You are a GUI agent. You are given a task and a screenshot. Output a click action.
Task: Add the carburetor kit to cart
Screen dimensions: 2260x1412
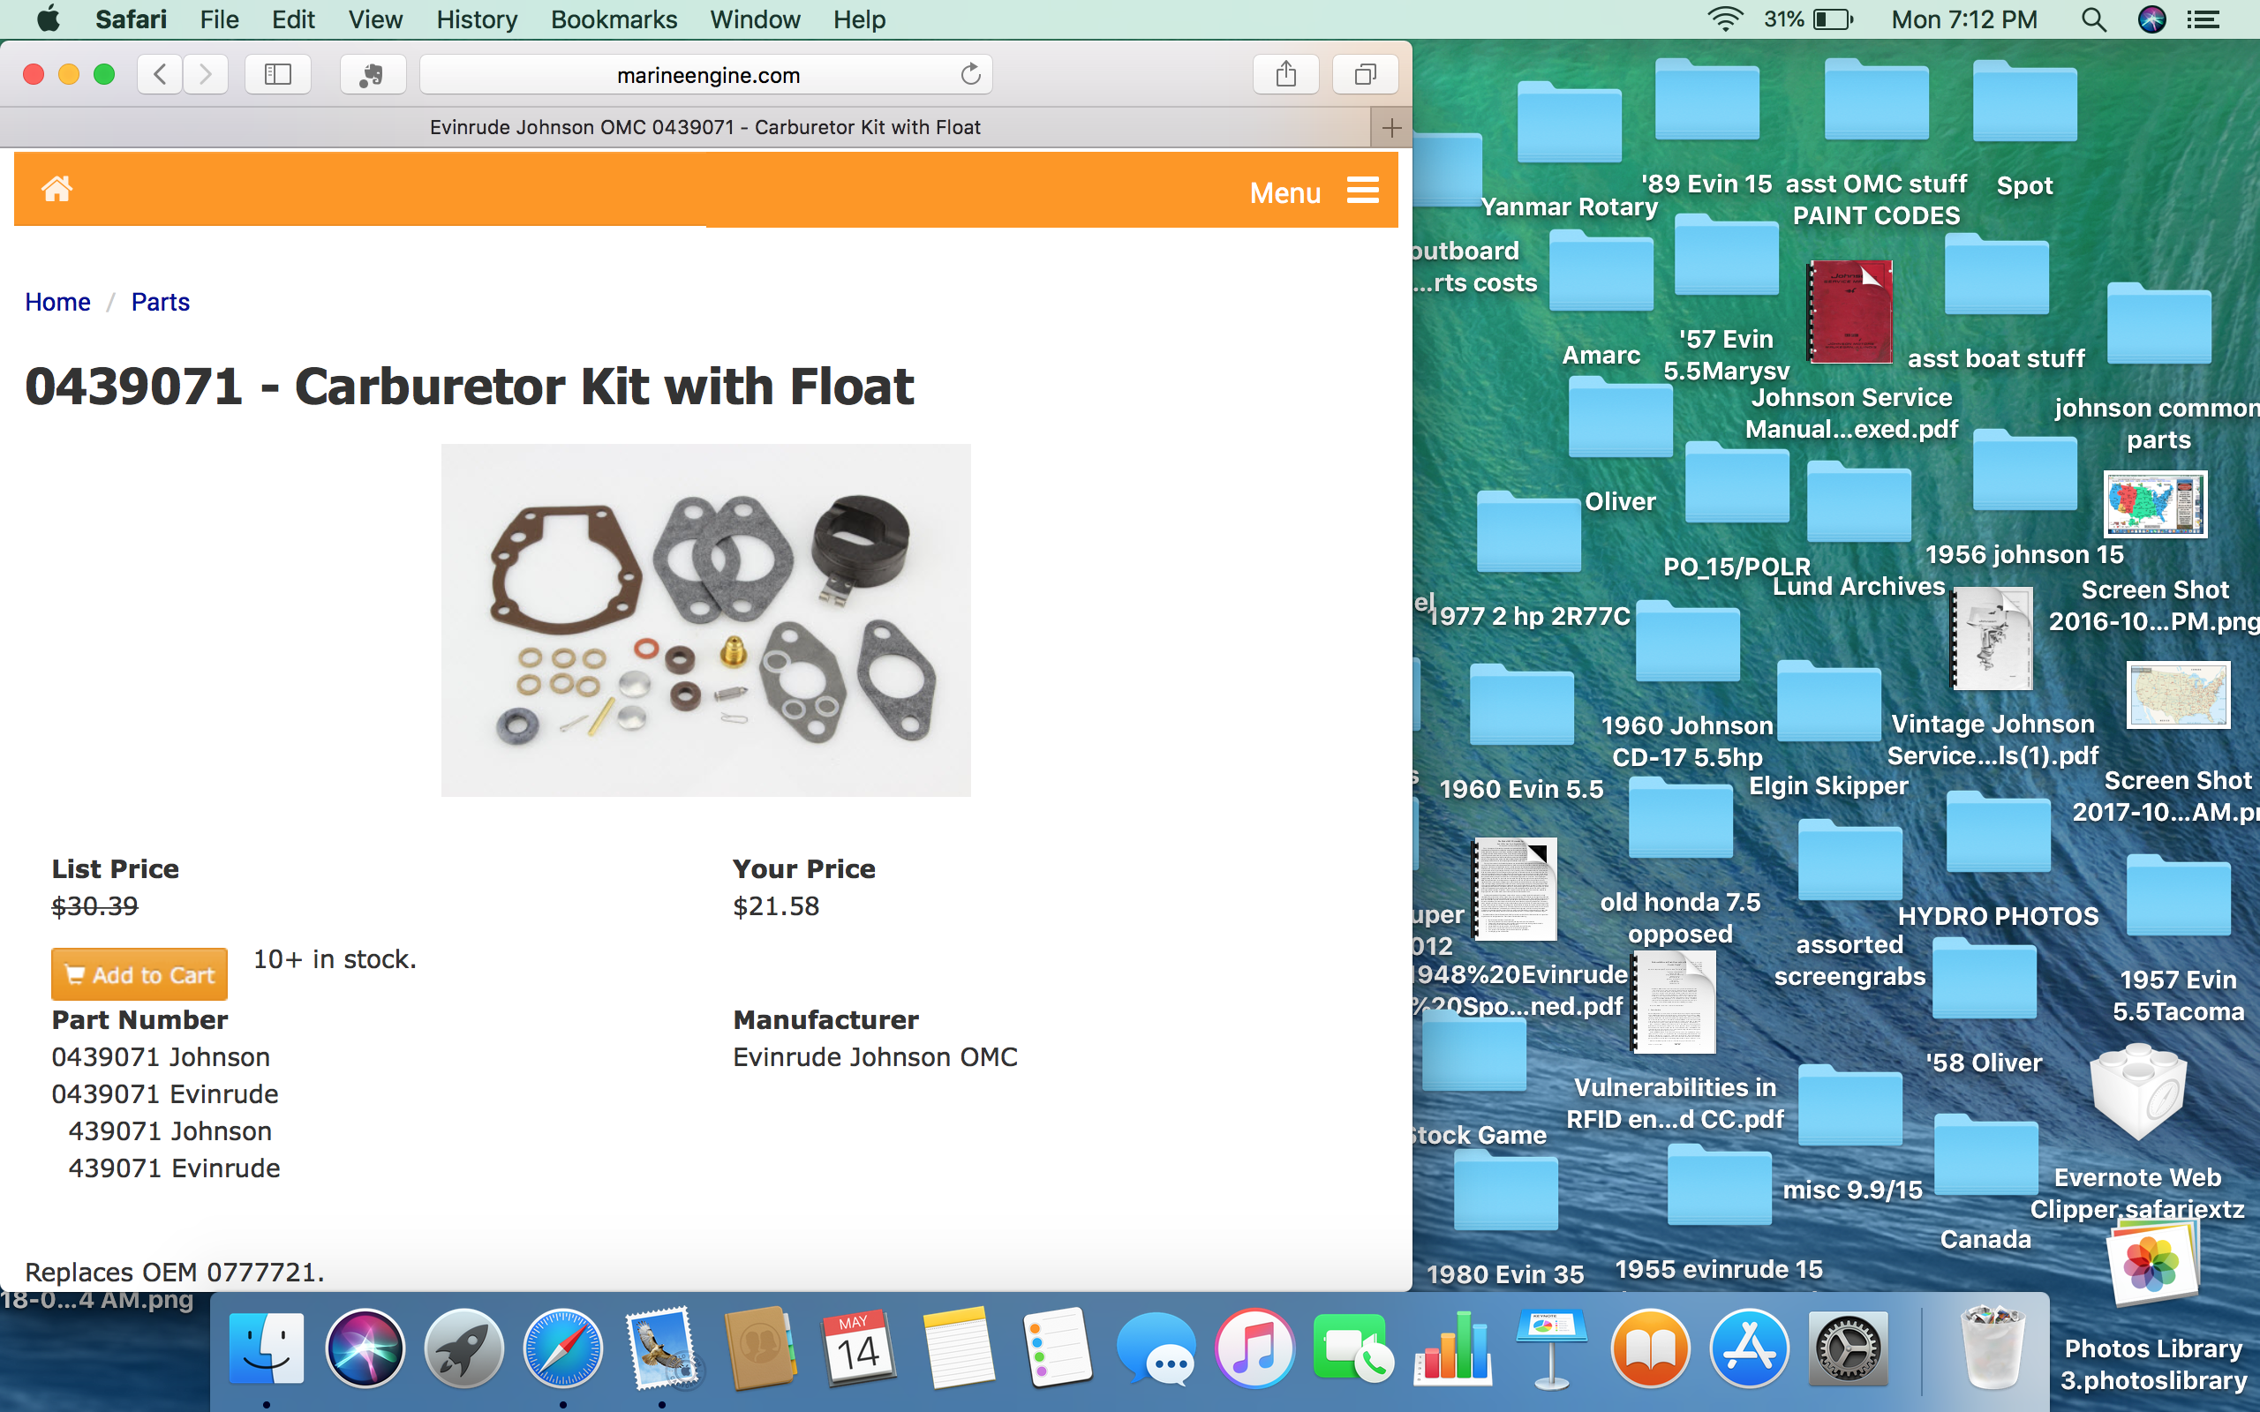click(x=139, y=974)
